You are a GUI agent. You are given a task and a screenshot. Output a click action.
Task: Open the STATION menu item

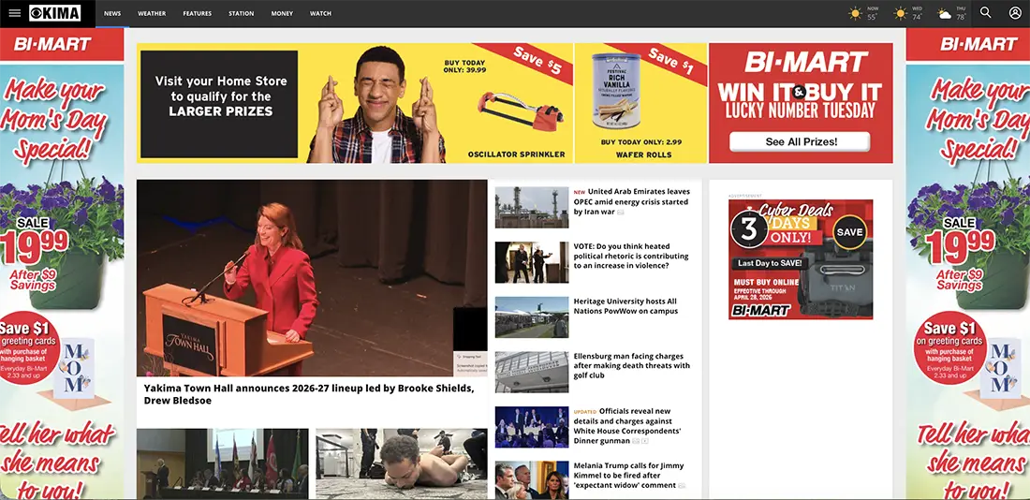pyautogui.click(x=241, y=13)
